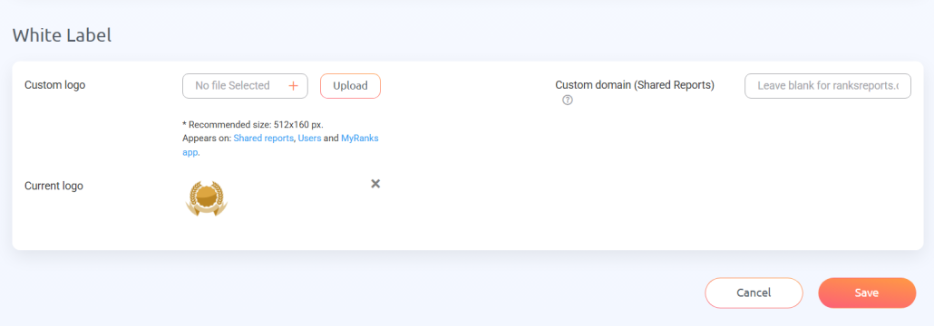Click the Upload button

pos(350,86)
